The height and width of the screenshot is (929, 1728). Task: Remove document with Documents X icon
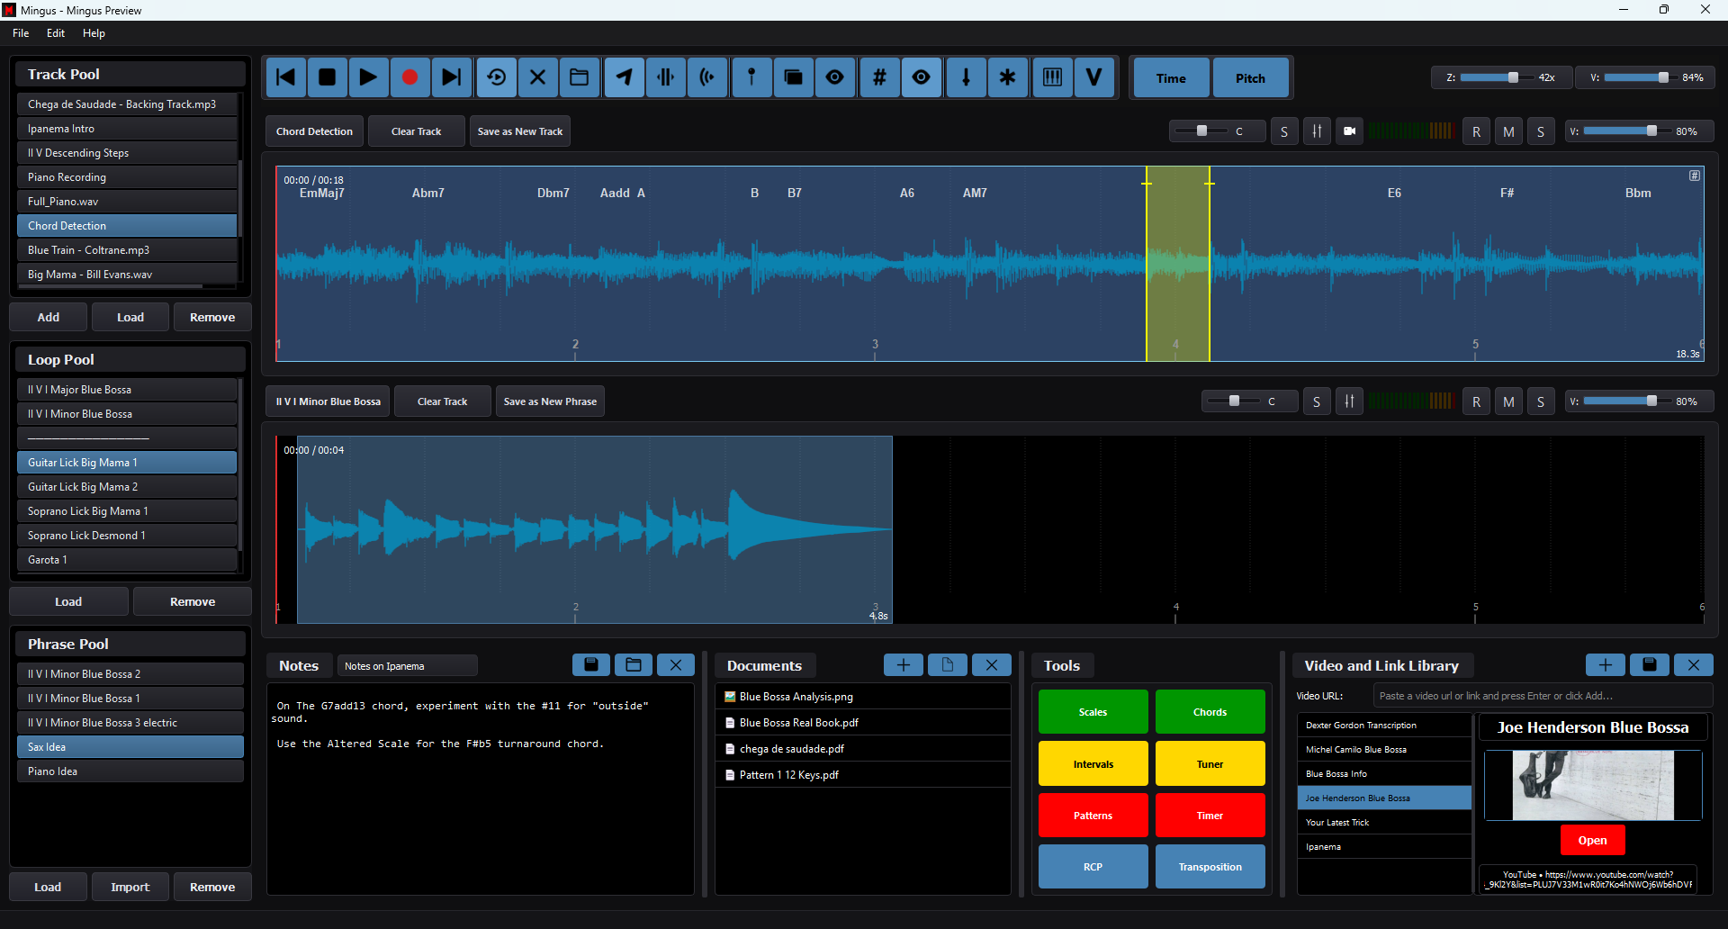[x=992, y=665]
